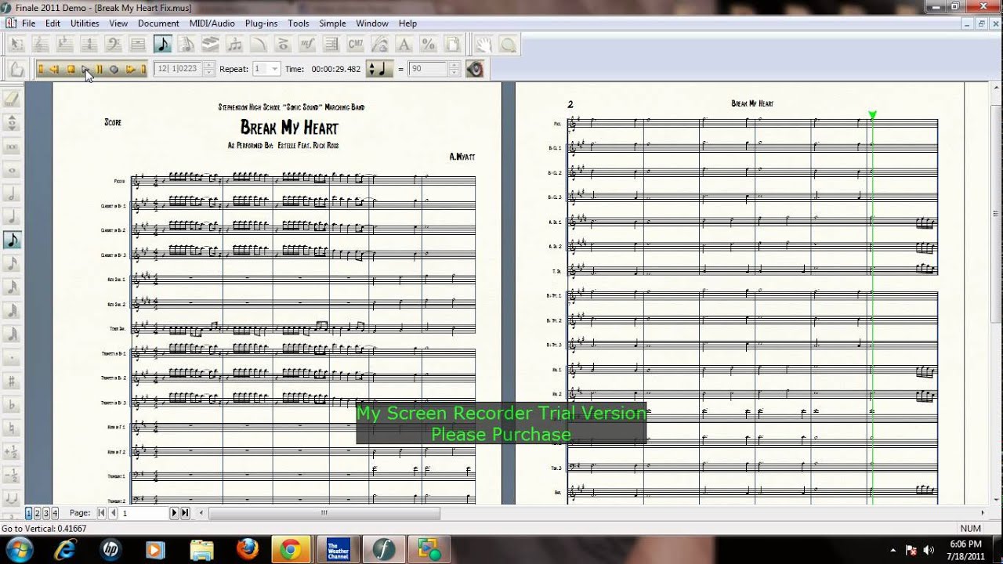Switch to Layer 2

37,513
